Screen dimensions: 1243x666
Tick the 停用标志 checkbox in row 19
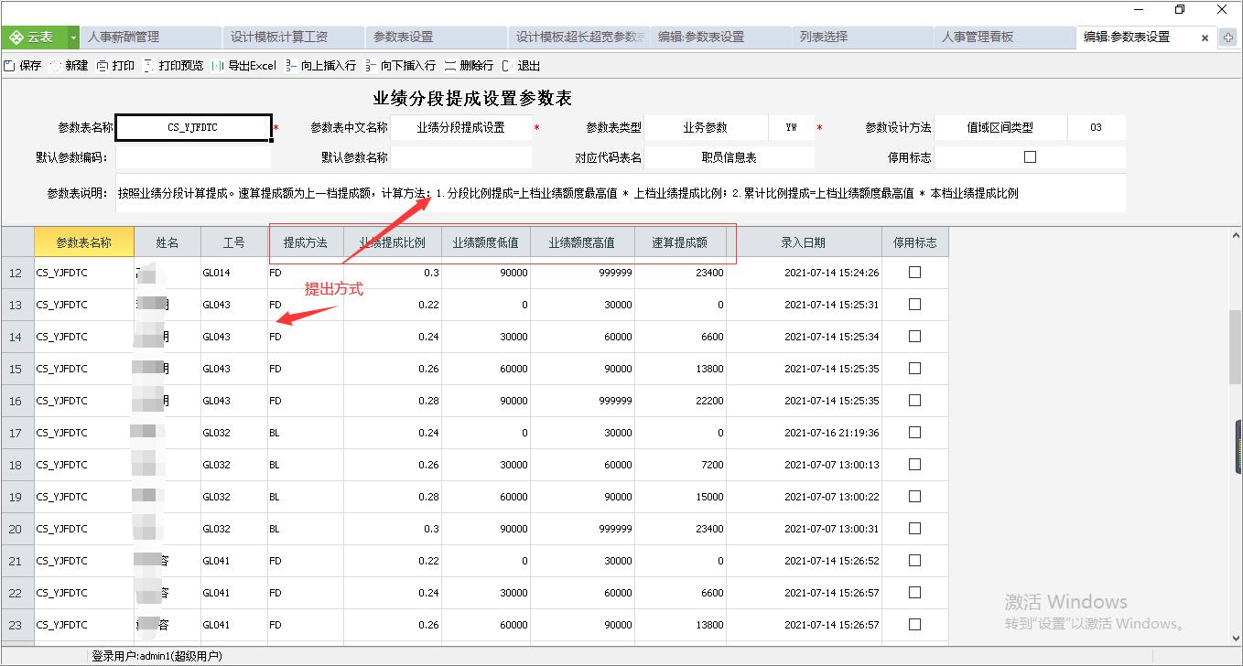point(914,497)
